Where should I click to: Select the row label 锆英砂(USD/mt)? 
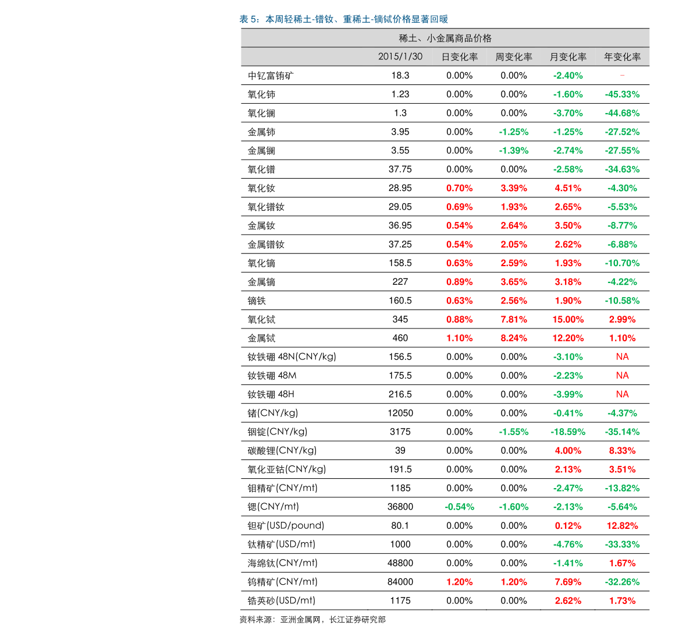point(282,600)
